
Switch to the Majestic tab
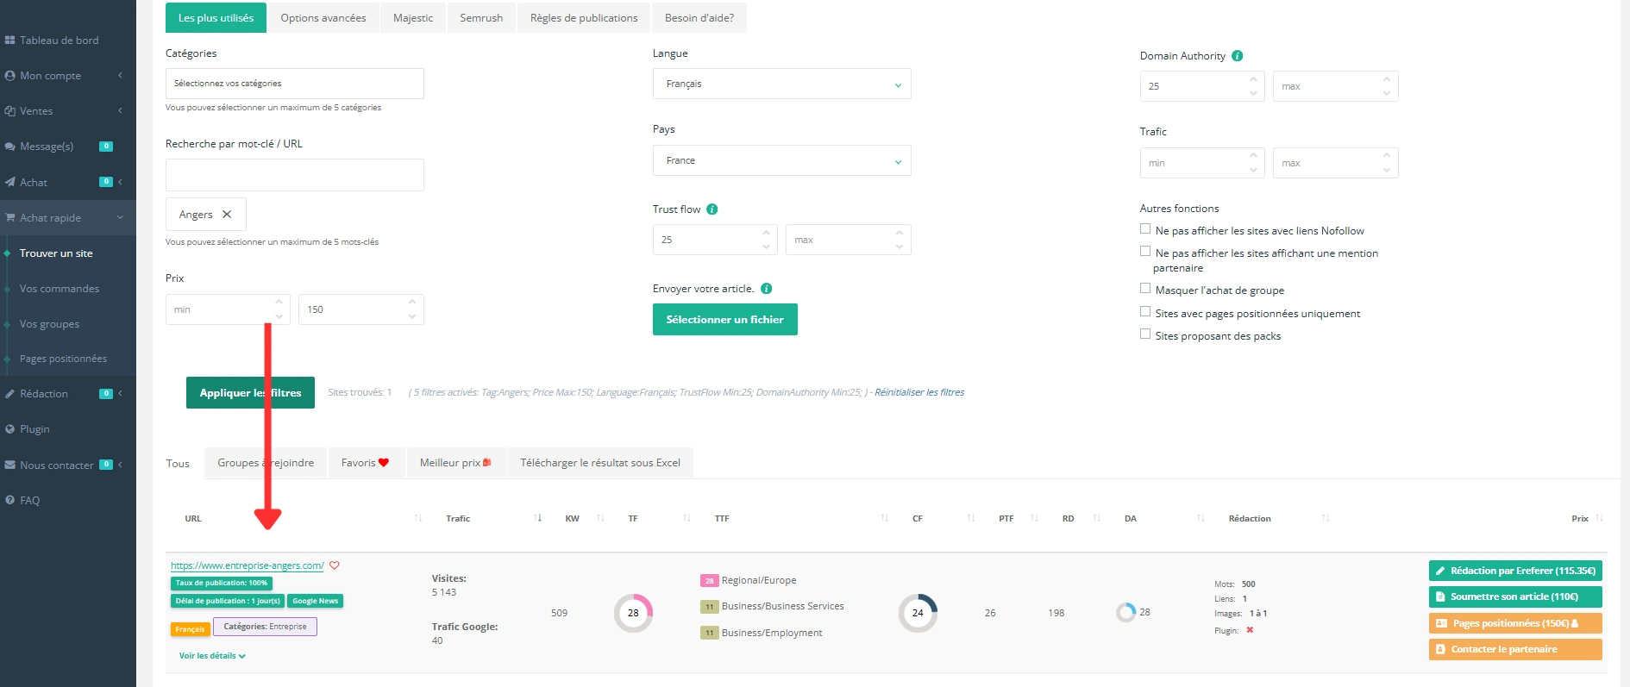pyautogui.click(x=413, y=18)
